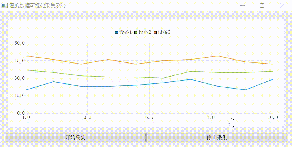Close the 温度数据可视化采集系统 window
This screenshot has width=292, height=147.
[x=282, y=6]
